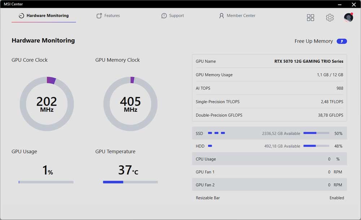
Task: Close the MSI Center window
Action: (354, 4)
